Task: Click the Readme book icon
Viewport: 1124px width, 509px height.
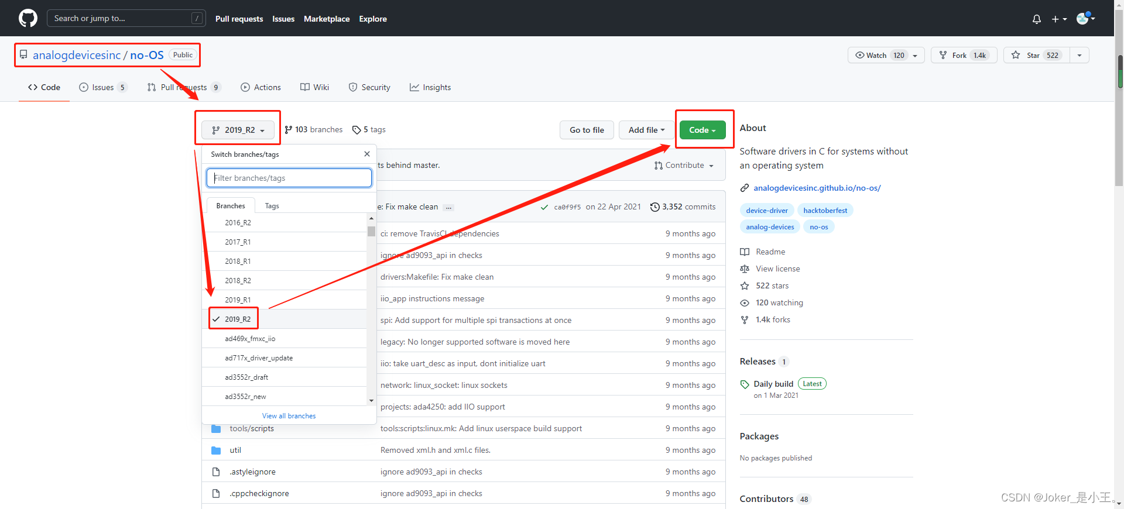Action: [x=744, y=252]
